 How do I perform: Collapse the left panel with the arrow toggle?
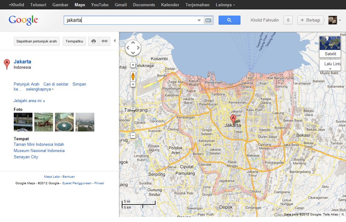115,41
